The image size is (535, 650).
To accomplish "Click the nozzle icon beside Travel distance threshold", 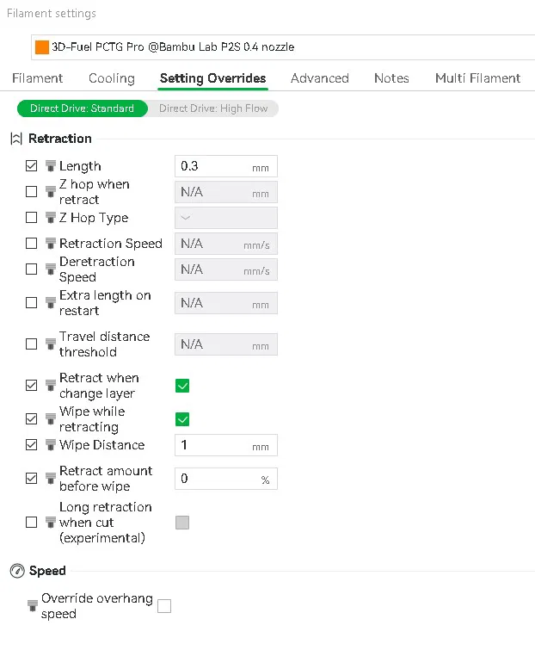I will tap(50, 344).
